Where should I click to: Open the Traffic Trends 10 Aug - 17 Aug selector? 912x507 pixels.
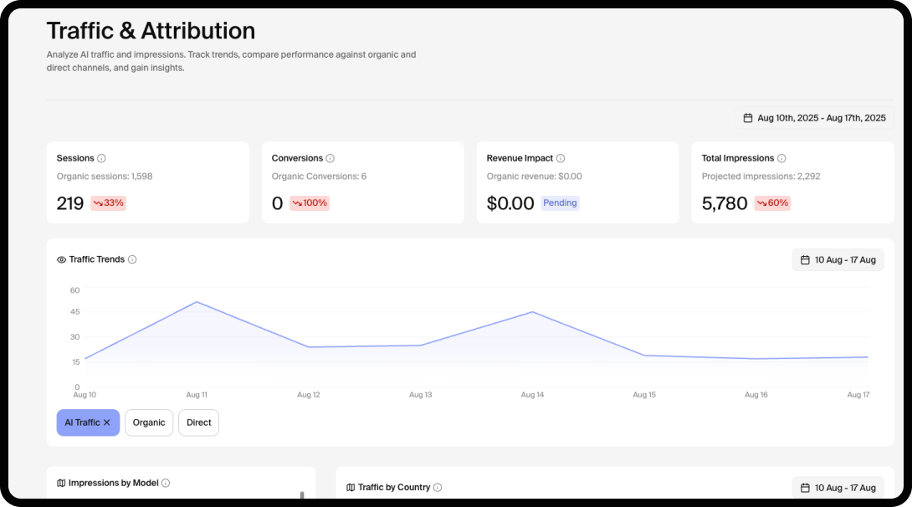point(838,260)
